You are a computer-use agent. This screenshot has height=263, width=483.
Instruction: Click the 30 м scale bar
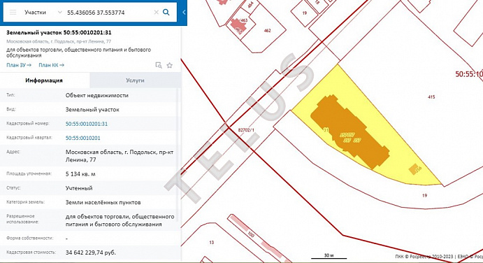pyautogui.click(x=329, y=256)
